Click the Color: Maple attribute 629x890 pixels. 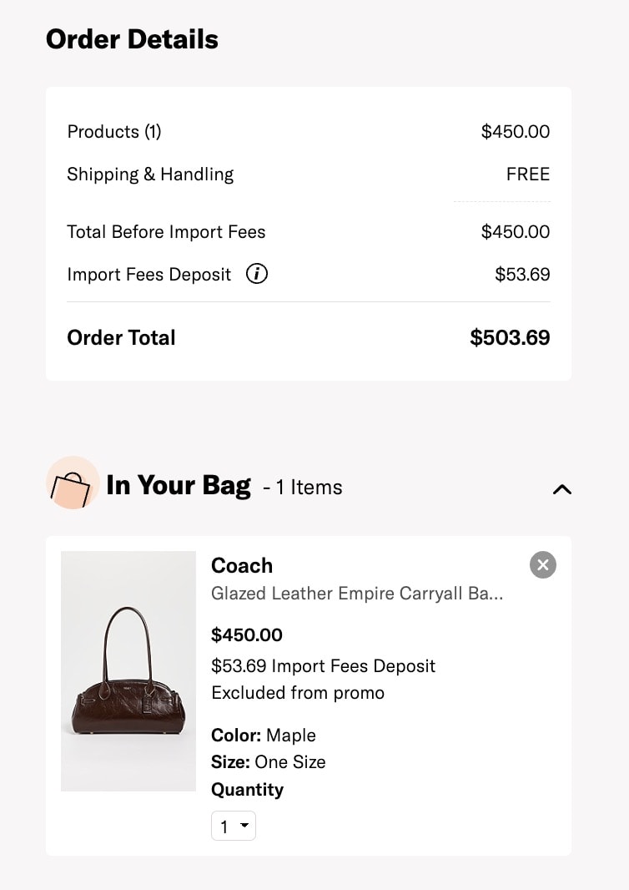[x=263, y=735]
